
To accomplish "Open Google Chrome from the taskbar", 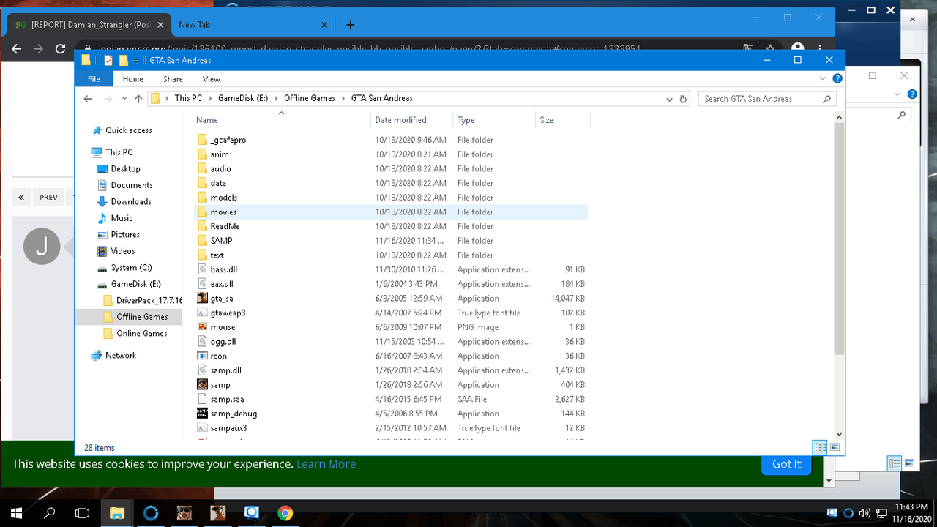I will click(285, 512).
